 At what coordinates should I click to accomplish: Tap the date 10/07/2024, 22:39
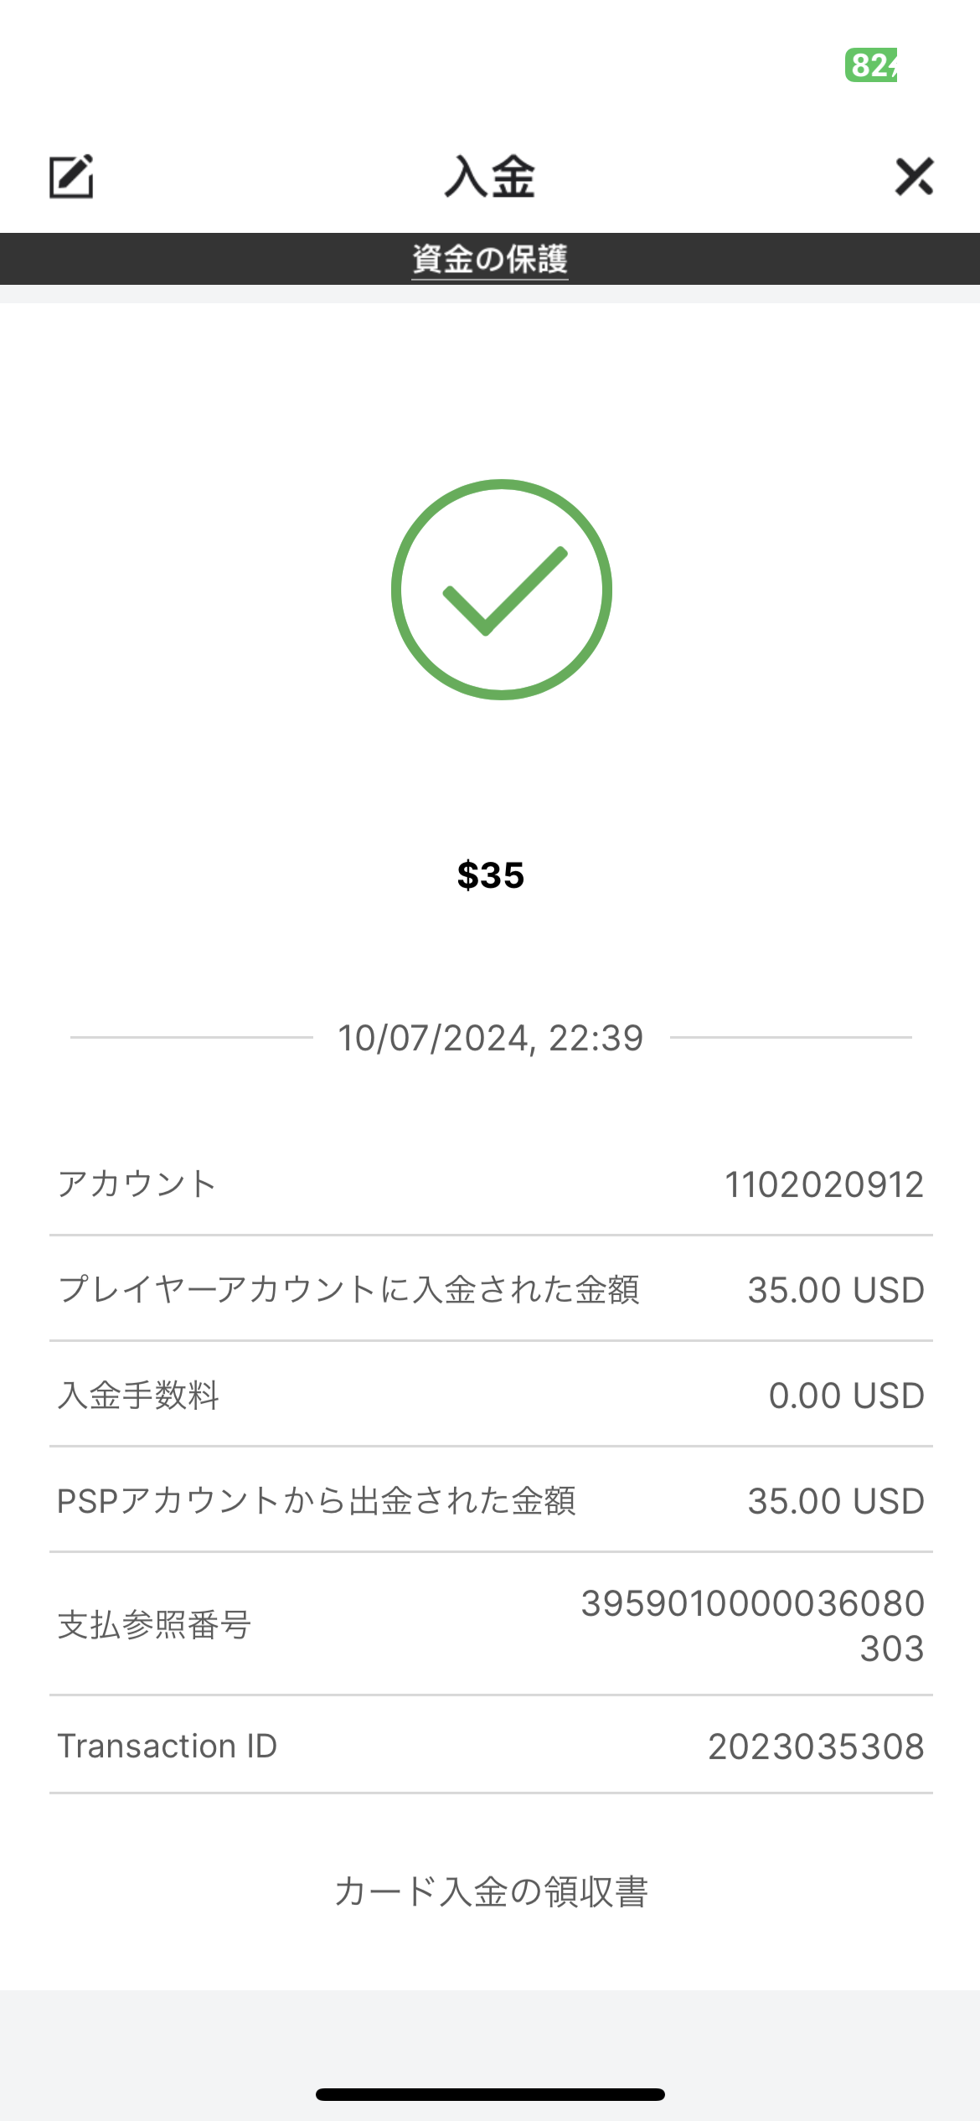(x=491, y=1038)
